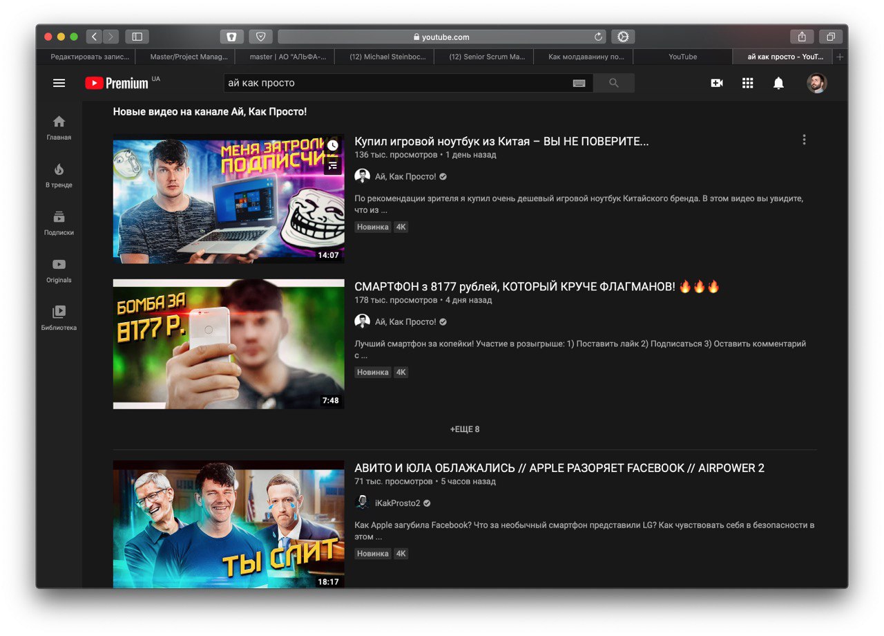Viewport: 884px width, 636px height.
Task: Open АВИТО И ЮЛА ОБЛАЖАЛИСЬ video title
Action: pos(559,468)
